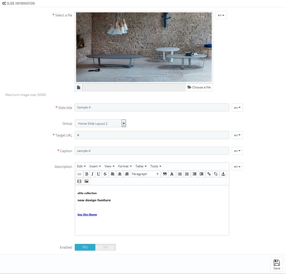Open the source code editor icon
286x274 pixels.
[79, 174]
